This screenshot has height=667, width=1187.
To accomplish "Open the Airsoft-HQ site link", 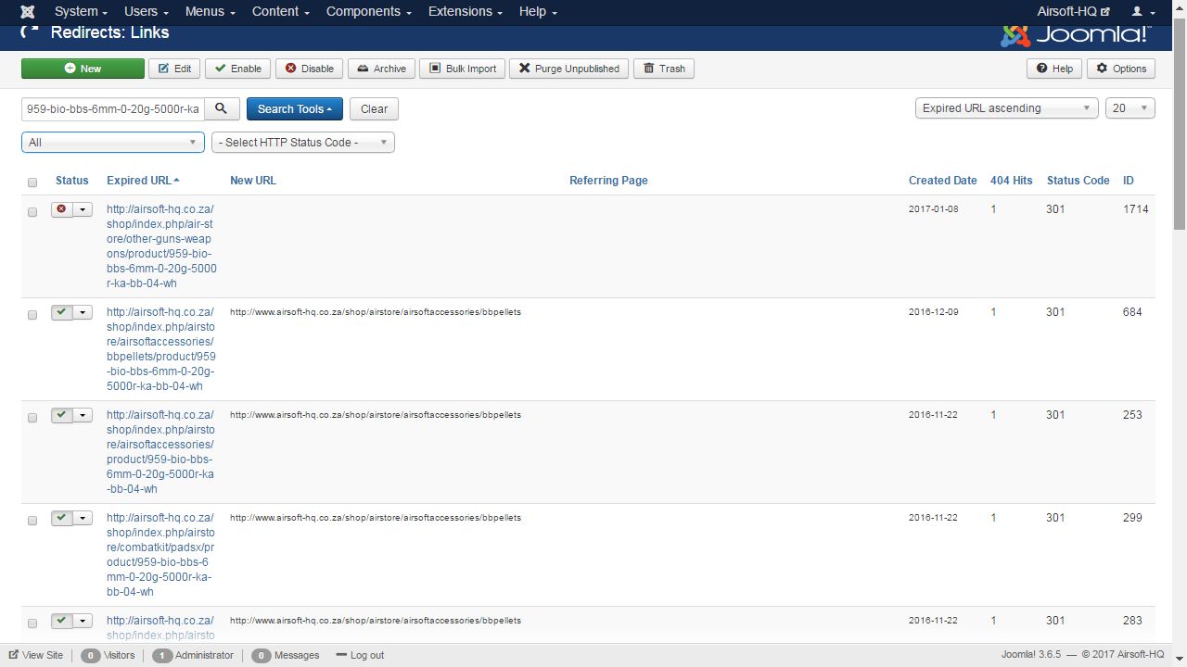I will pos(1073,11).
